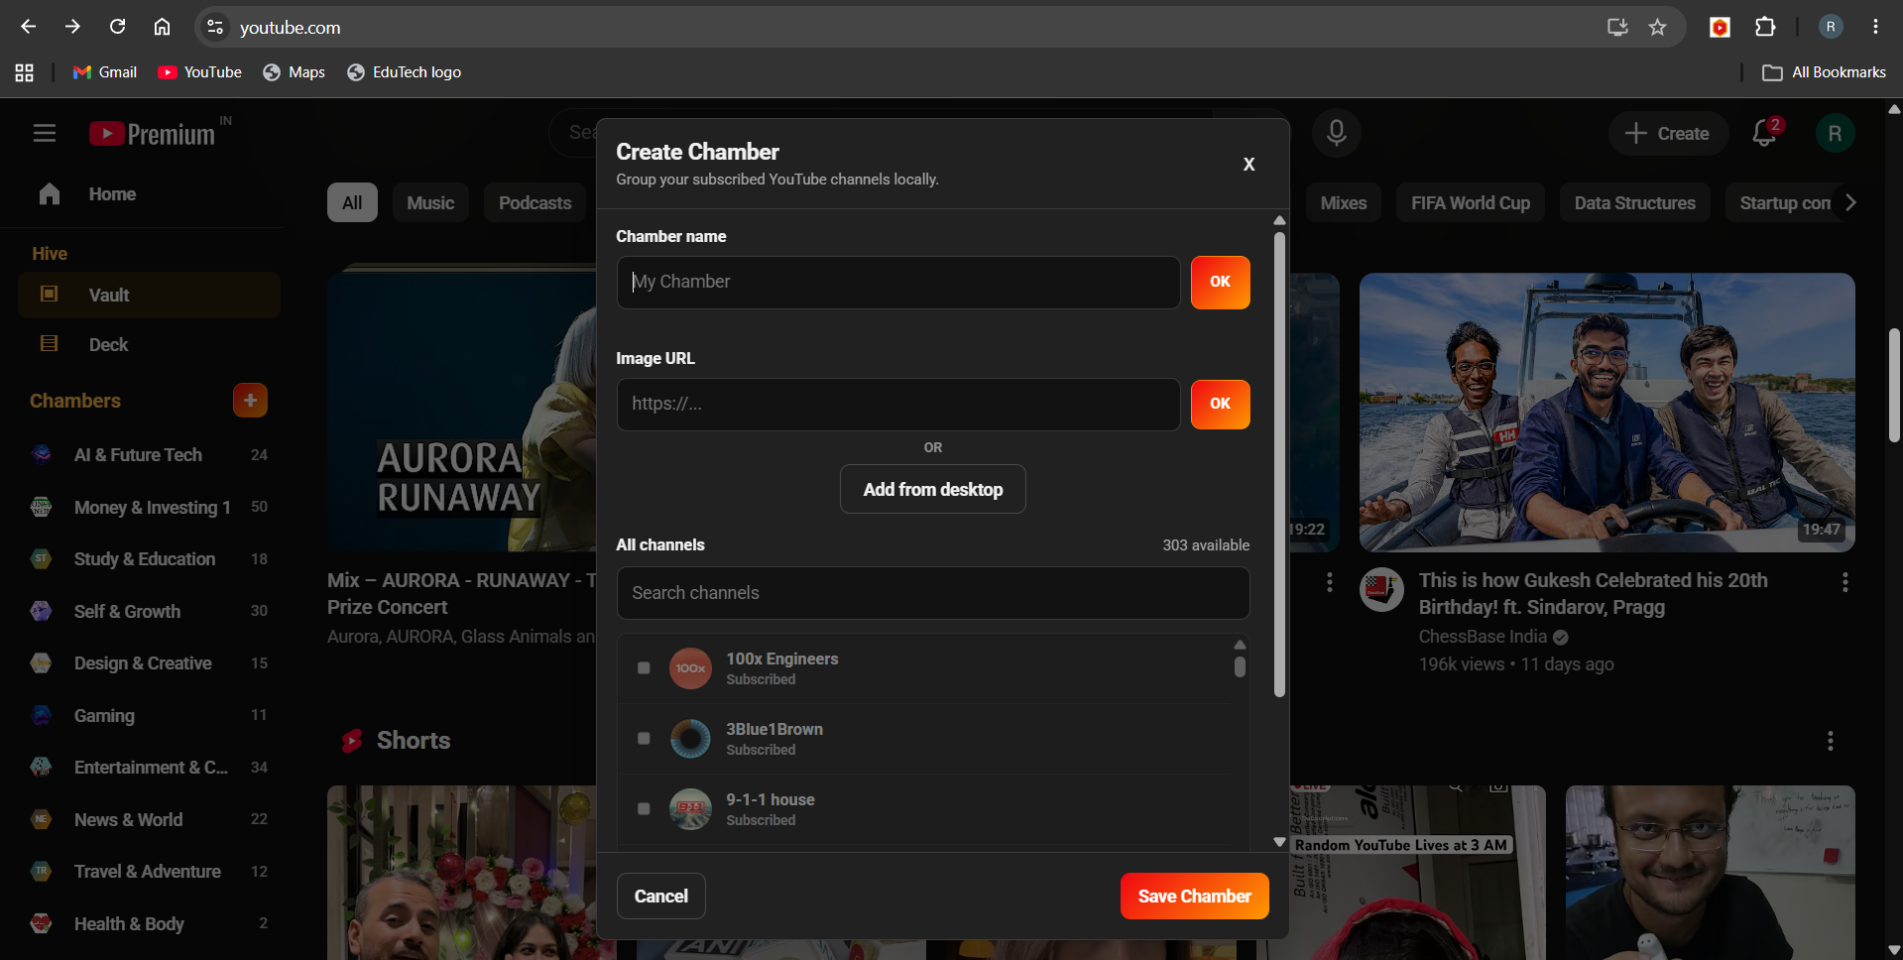The image size is (1903, 960).
Task: Open Shorts section three-dot menu
Action: pyautogui.click(x=1830, y=741)
